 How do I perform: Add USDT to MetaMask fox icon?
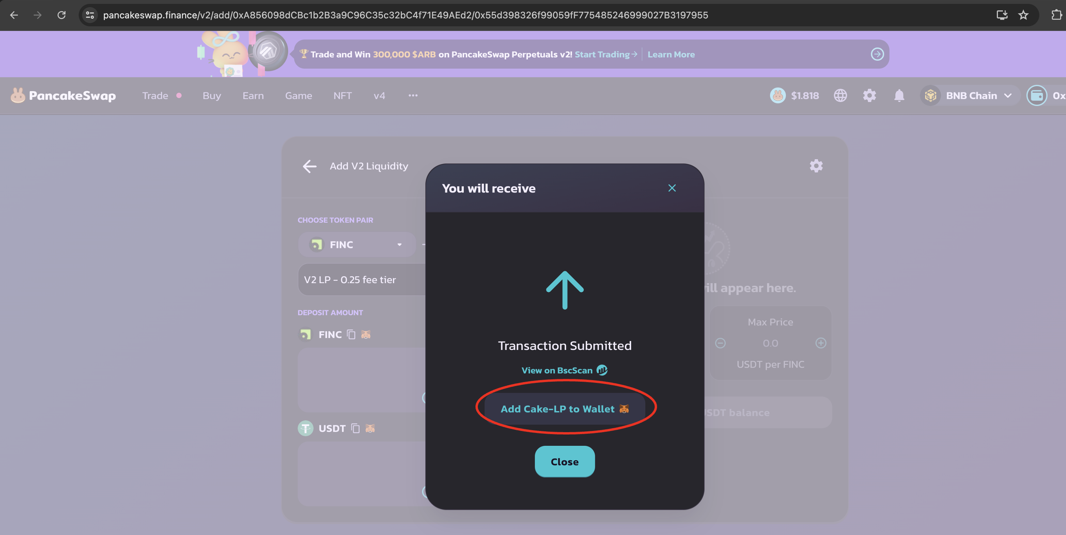[370, 428]
